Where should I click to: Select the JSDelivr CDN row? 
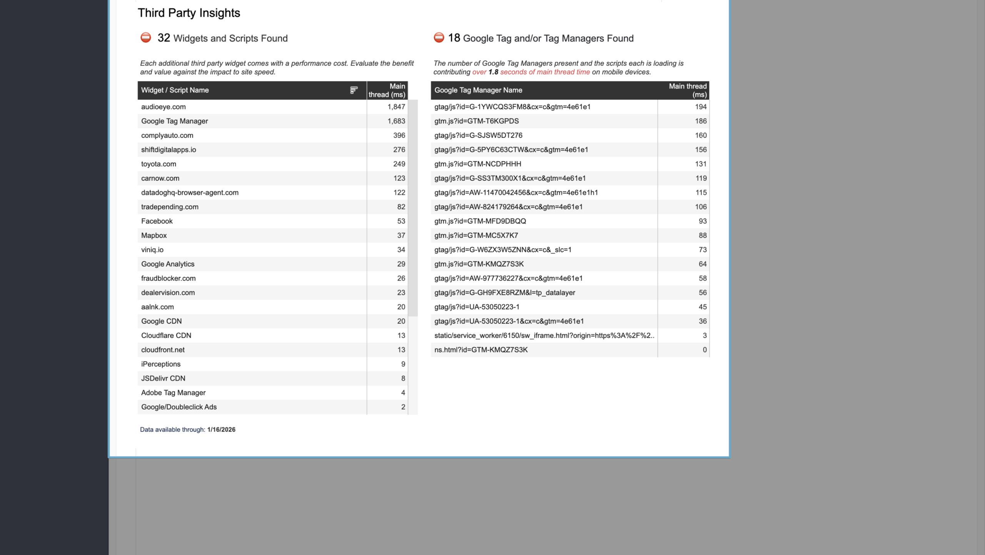pyautogui.click(x=273, y=378)
